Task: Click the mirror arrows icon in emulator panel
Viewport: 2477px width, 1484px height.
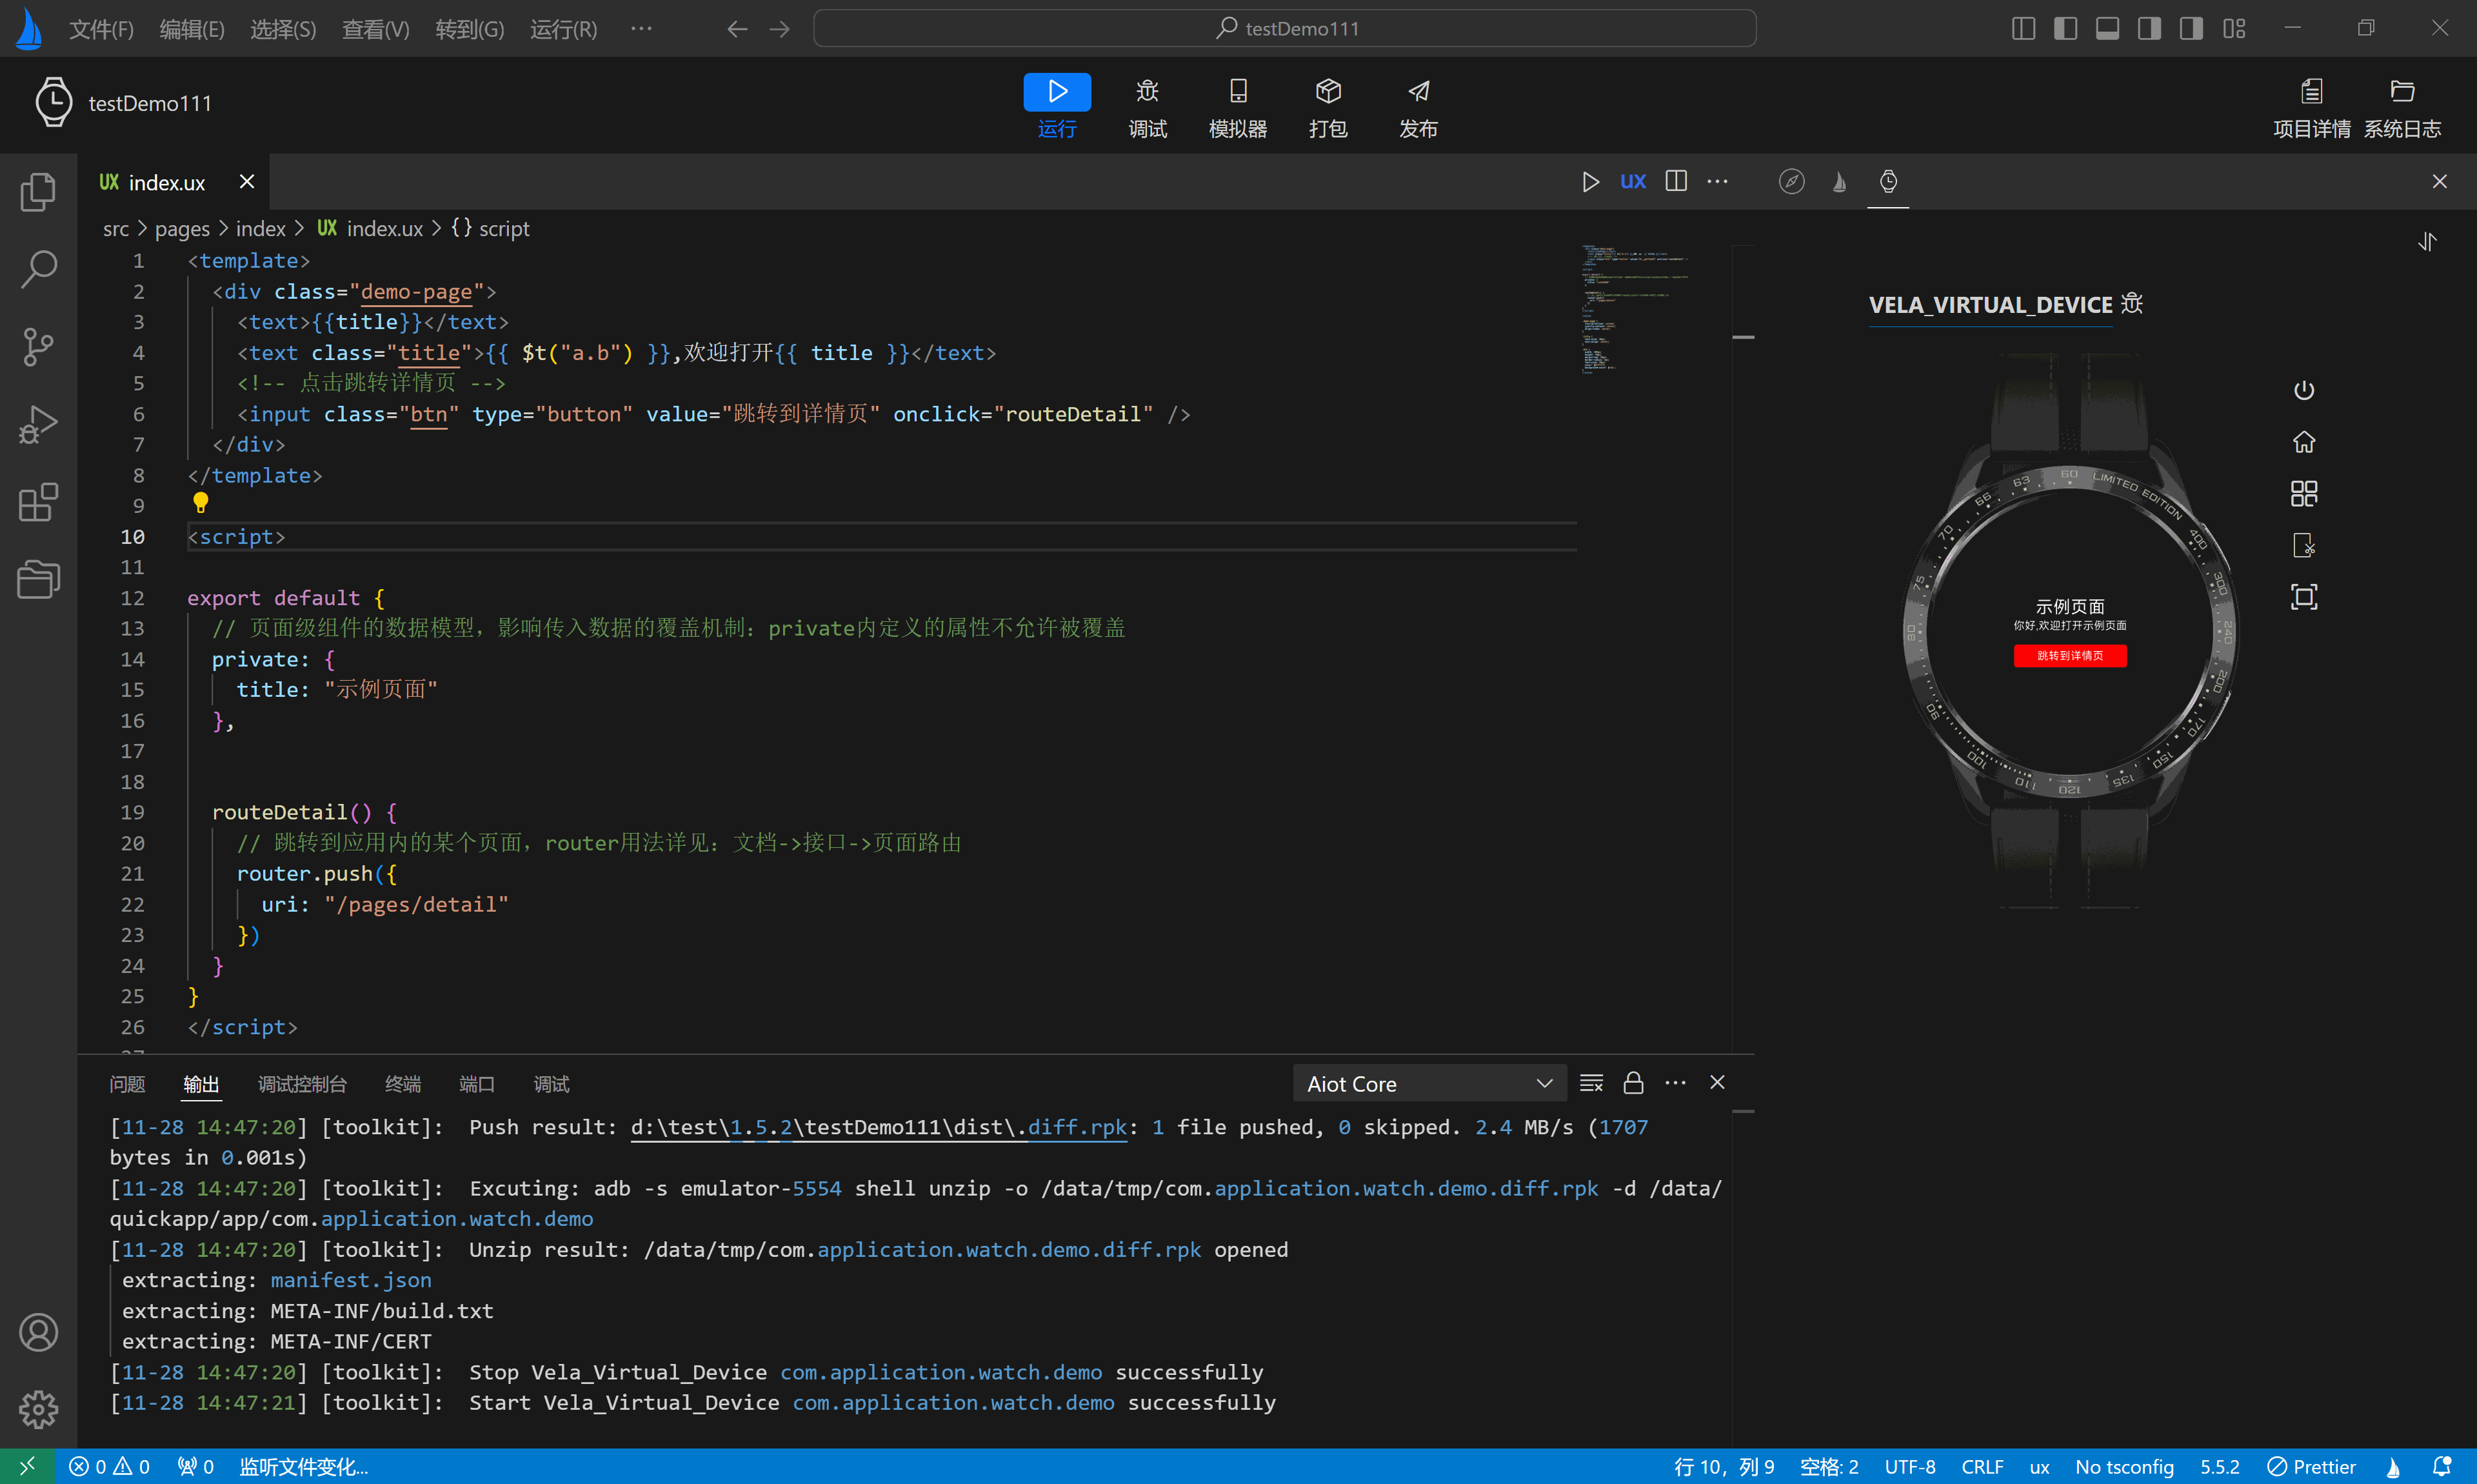Action: coord(2427,242)
